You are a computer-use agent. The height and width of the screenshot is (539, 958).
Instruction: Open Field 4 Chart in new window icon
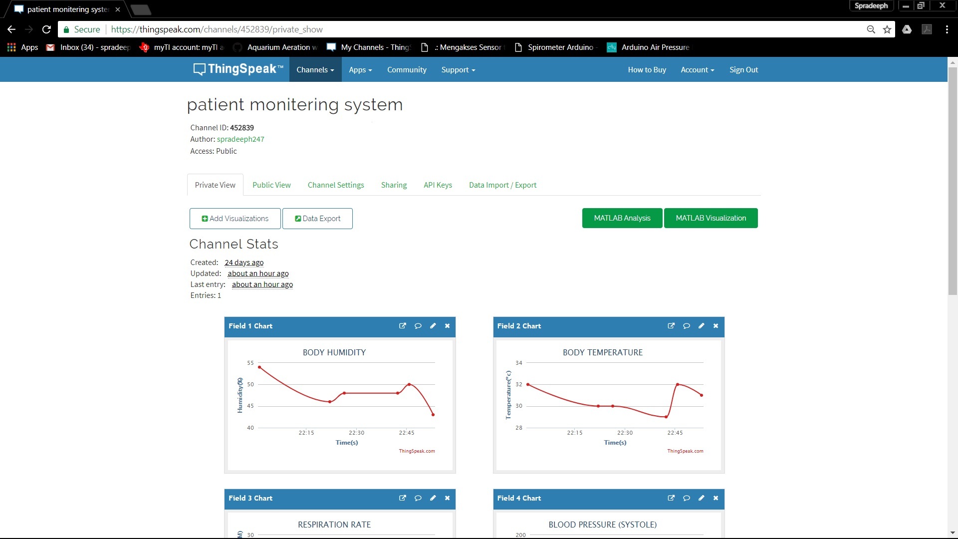tap(671, 498)
